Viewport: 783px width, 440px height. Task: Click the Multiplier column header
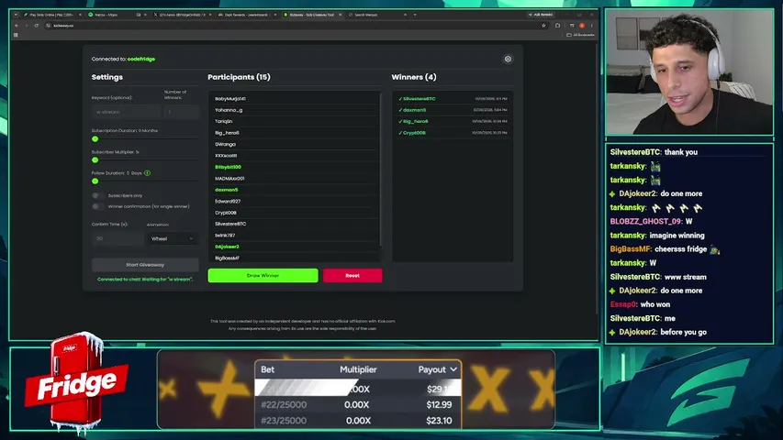point(358,369)
